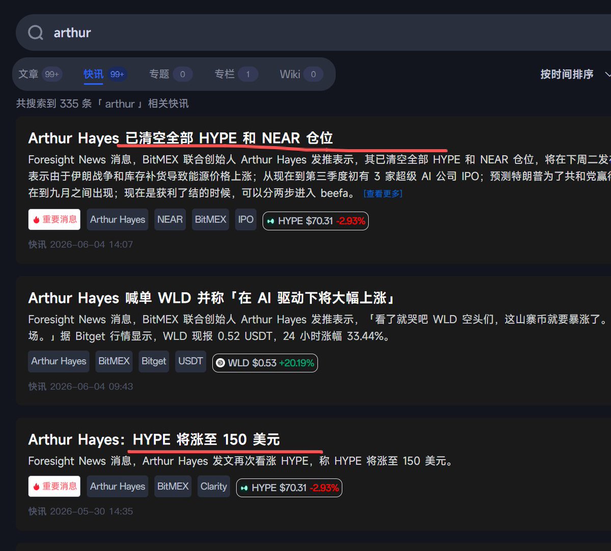Select the USDT tag

(x=191, y=361)
